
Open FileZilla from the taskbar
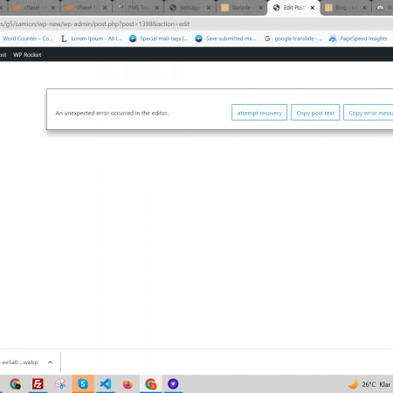pos(38,383)
